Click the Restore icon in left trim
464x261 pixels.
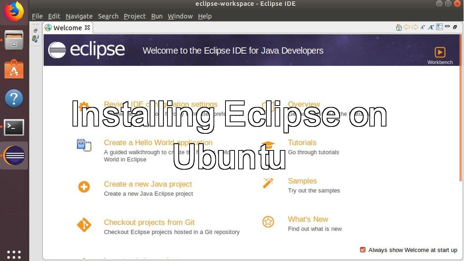(x=36, y=31)
